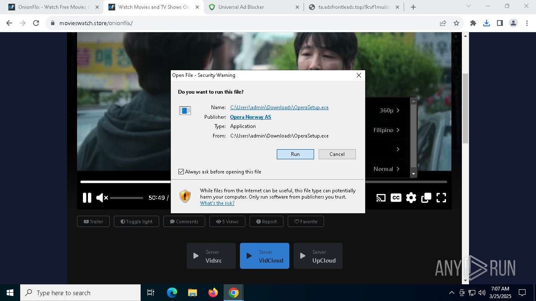Image resolution: width=536 pixels, height=301 pixels.
Task: Click the Chrome taskbar icon
Action: [234, 293]
